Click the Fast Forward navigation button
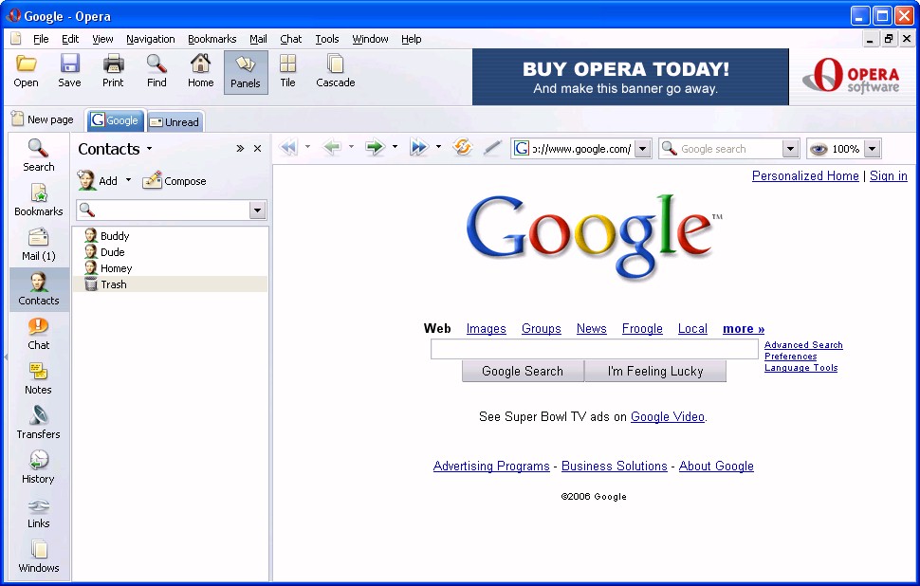 419,147
